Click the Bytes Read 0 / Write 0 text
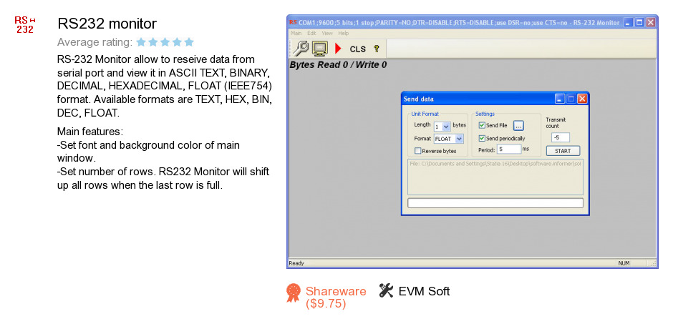Image resolution: width=673 pixels, height=329 pixels. pyautogui.click(x=338, y=65)
